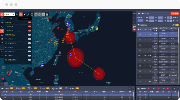180x100 pixels.
Task: Enable the TYPHOON TITLE toggle
Action: pyautogui.click(x=30, y=35)
